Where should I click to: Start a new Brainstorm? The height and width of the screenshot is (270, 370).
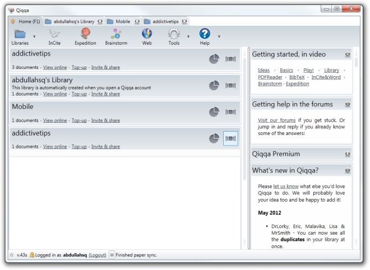coord(116,37)
